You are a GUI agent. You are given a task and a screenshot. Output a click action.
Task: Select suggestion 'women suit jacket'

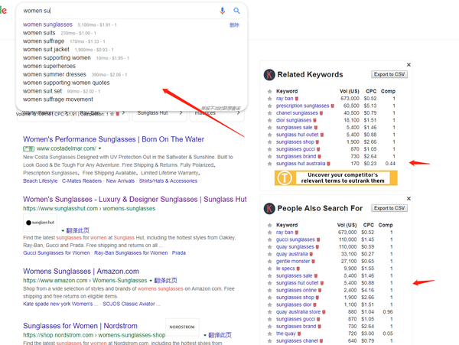tap(46, 50)
